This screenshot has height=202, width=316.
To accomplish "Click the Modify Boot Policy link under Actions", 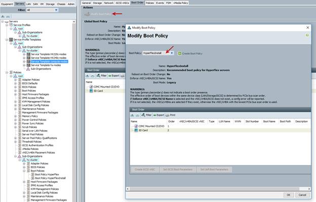I will point(101,14).
